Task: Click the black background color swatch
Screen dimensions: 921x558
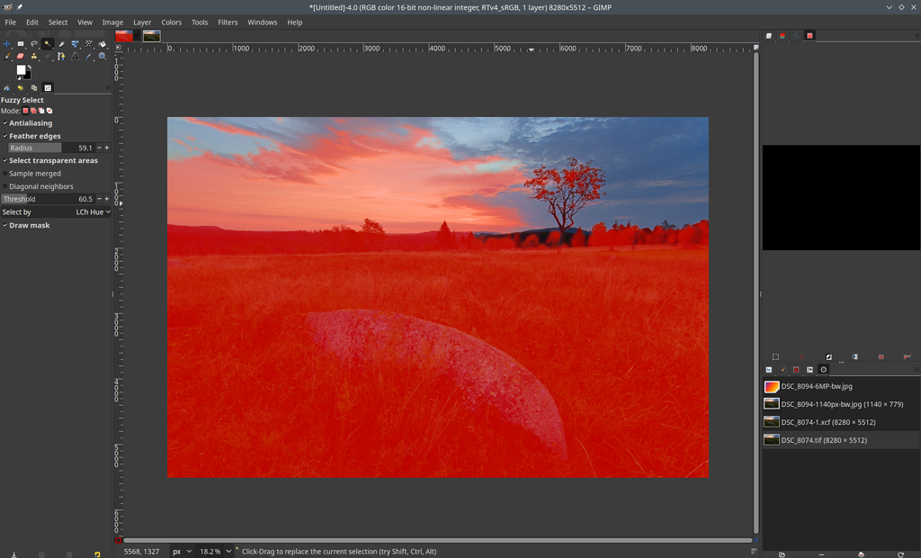Action: pyautogui.click(x=27, y=74)
